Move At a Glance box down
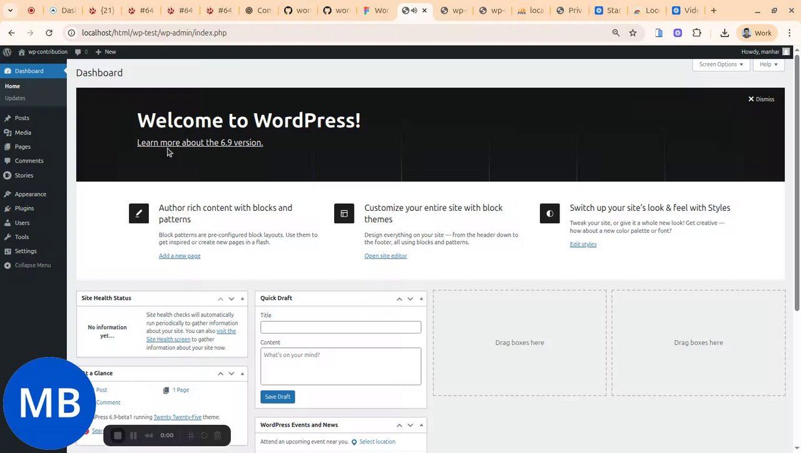This screenshot has height=453, width=801. (x=232, y=374)
